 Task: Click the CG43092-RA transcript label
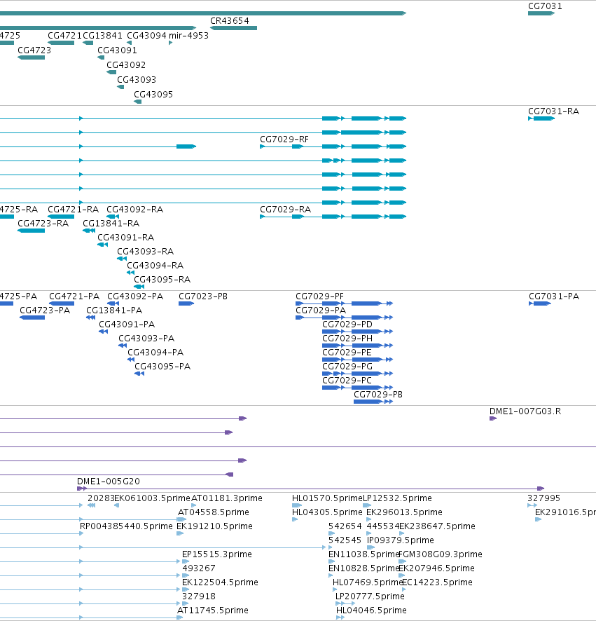[135, 210]
